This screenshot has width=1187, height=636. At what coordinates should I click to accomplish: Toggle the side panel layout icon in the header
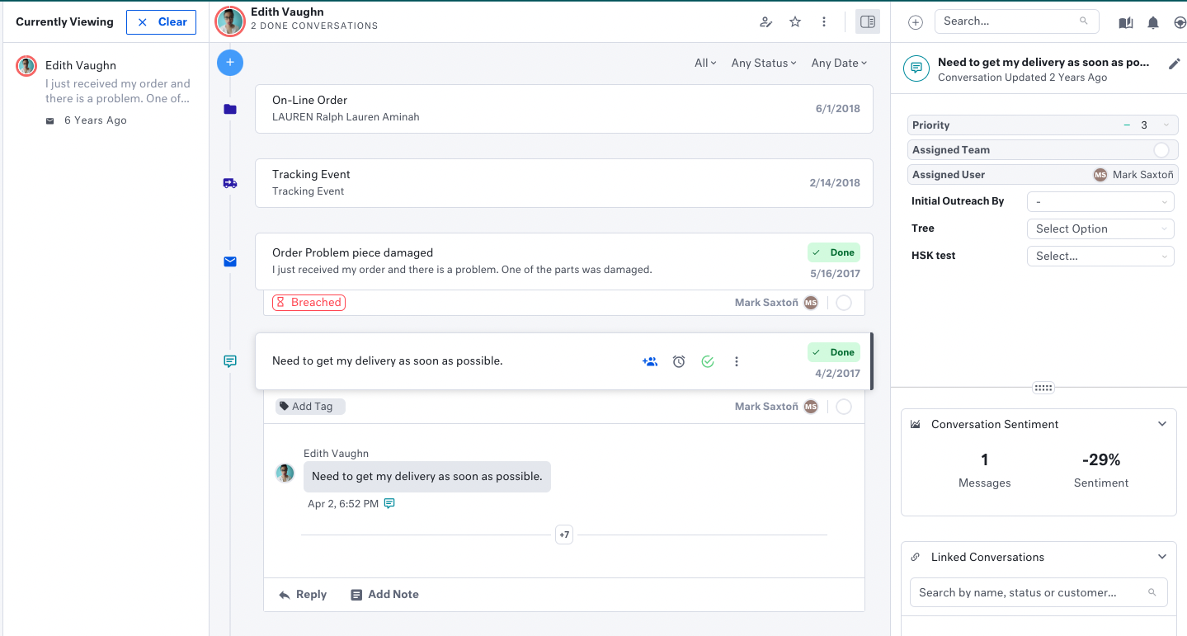867,21
